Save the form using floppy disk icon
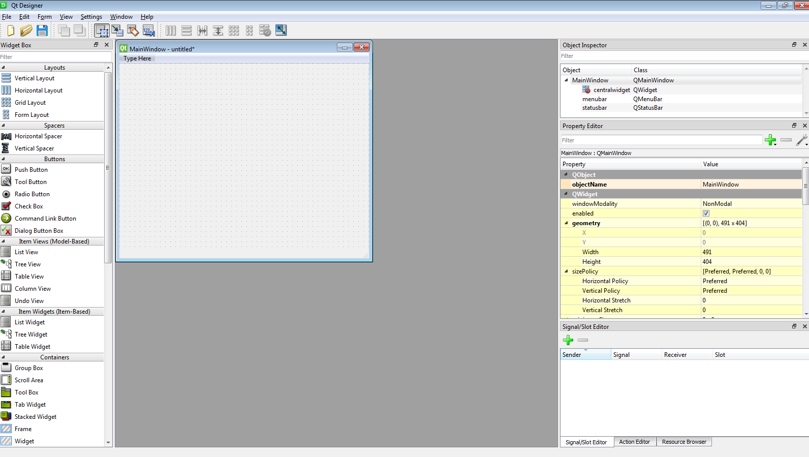Screen dimensions: 809x457 [42, 31]
